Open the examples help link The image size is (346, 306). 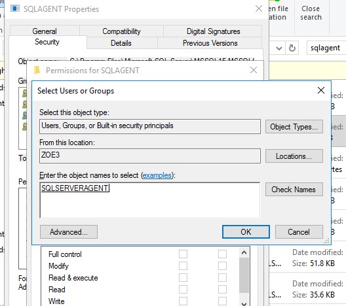pos(157,175)
